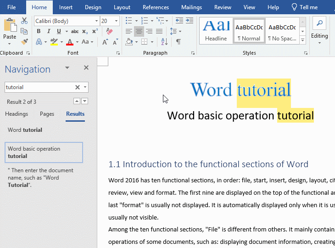Align text left
335x248 pixels.
click(128, 31)
